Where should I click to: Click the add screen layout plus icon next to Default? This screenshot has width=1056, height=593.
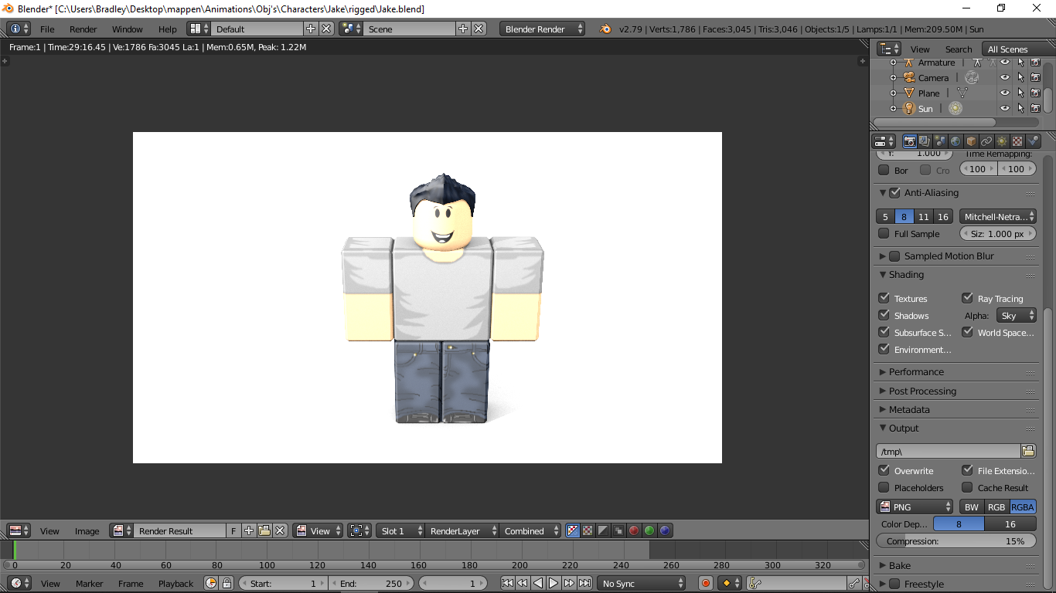click(311, 29)
